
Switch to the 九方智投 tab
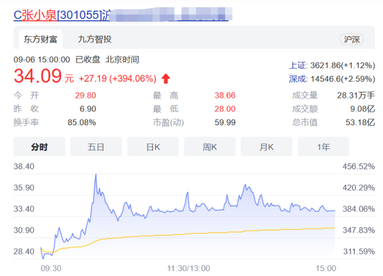pyautogui.click(x=95, y=39)
